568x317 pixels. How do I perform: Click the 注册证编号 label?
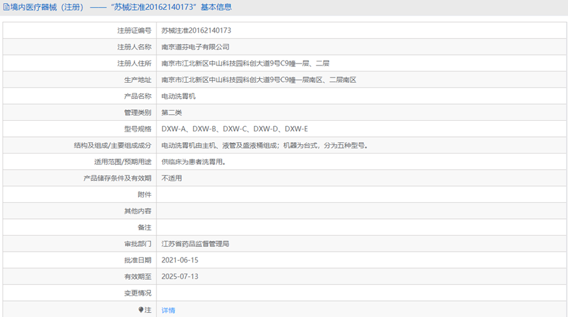coord(134,31)
